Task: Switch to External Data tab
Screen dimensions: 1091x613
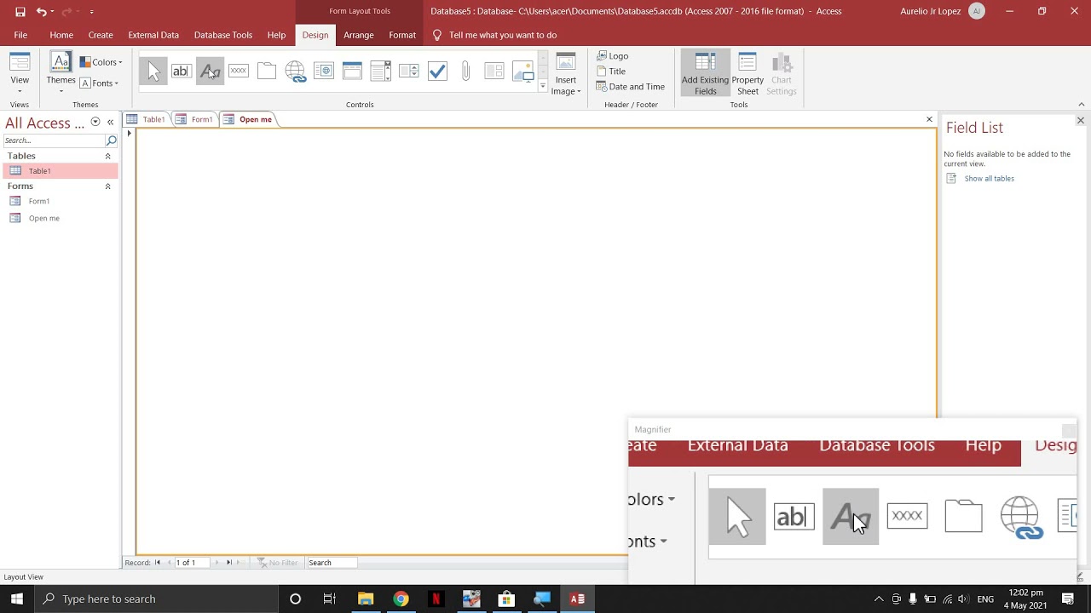Action: pyautogui.click(x=153, y=35)
